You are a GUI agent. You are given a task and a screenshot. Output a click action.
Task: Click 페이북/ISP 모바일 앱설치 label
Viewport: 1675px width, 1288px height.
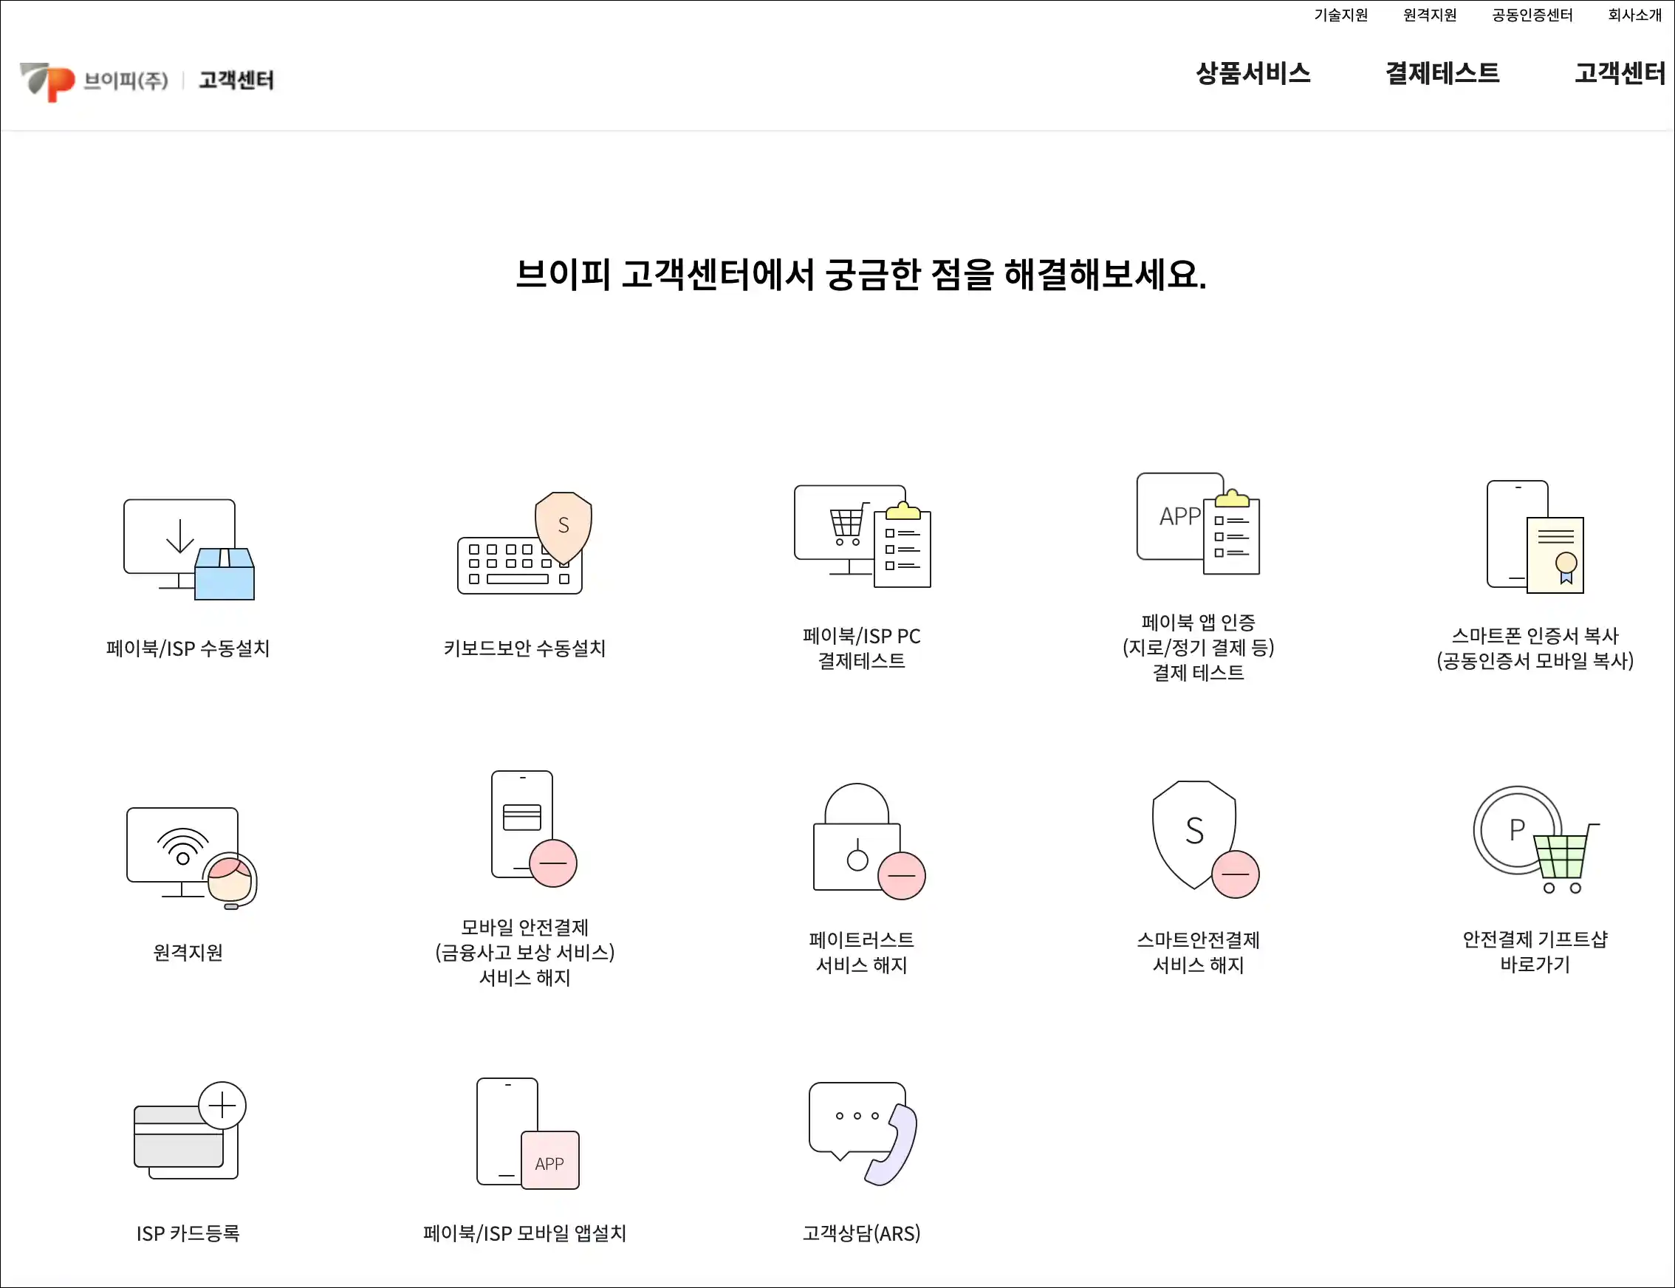pos(525,1233)
